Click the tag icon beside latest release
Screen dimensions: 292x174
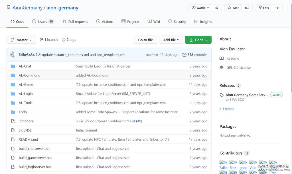[222, 95]
